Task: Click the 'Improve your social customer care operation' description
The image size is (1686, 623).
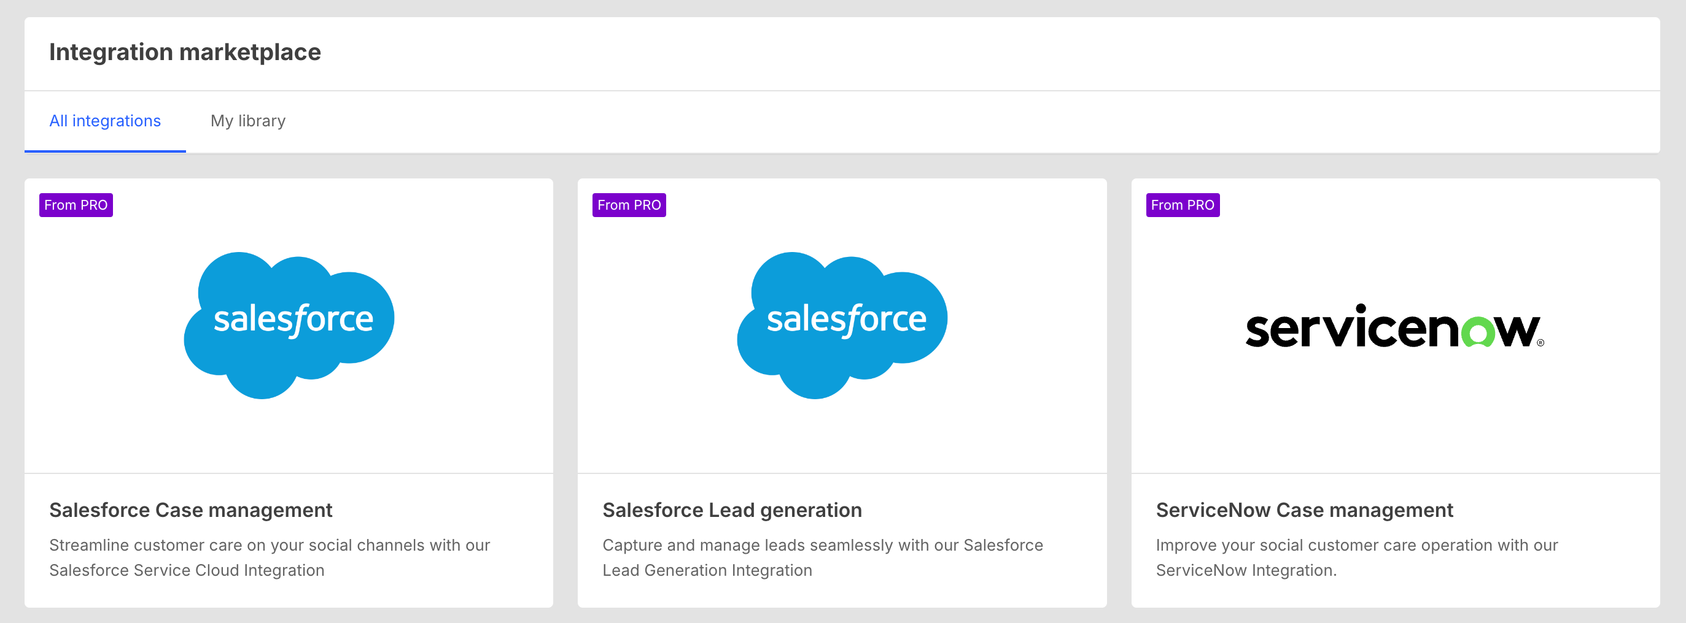Action: point(1357,557)
